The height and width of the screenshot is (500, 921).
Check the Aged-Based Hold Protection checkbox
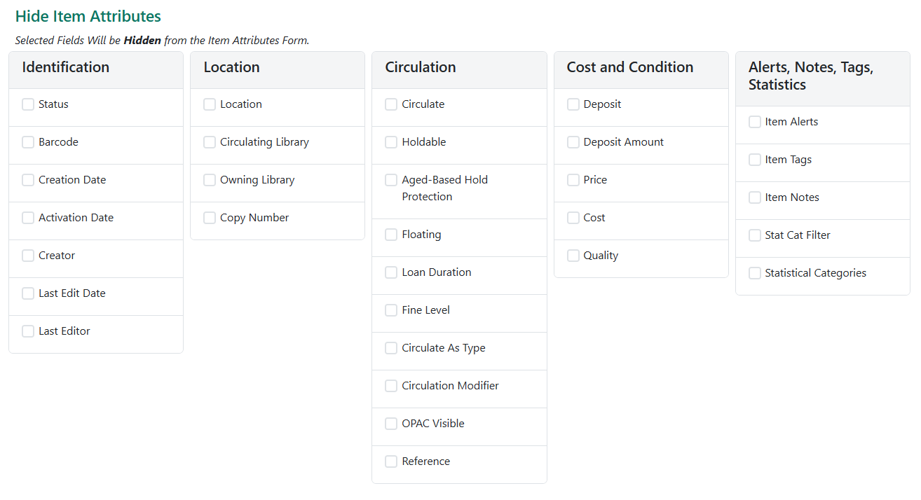[390, 179]
